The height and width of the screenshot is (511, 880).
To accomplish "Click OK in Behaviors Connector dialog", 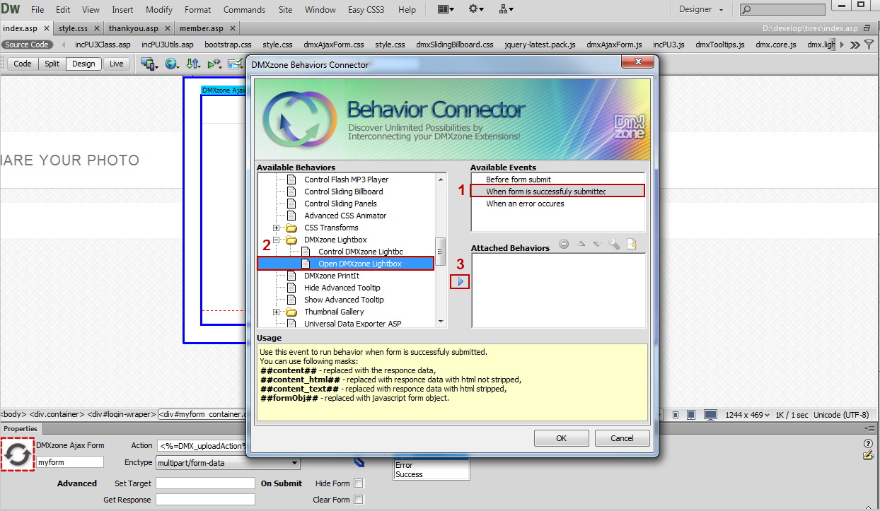I will coord(561,438).
